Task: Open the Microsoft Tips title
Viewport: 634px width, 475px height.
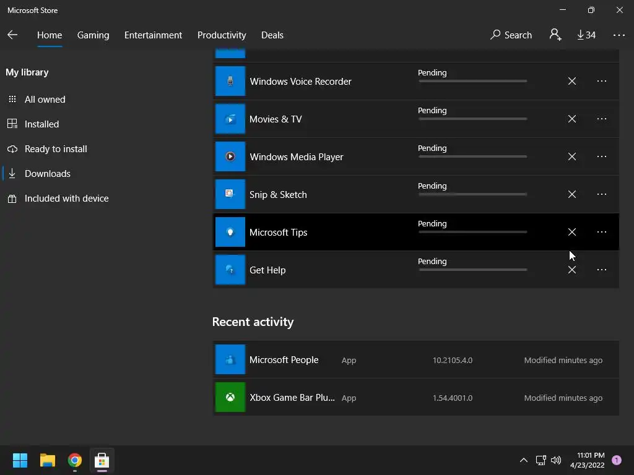Action: click(278, 233)
